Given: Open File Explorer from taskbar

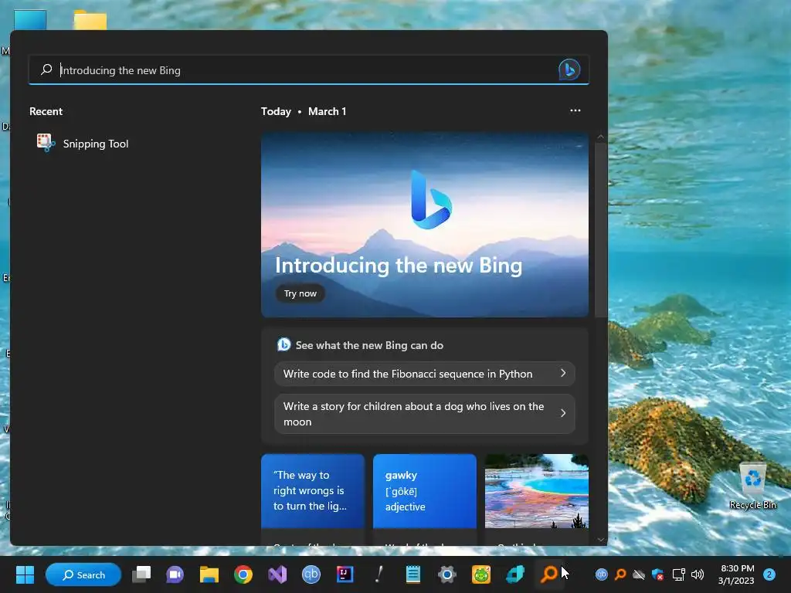Looking at the screenshot, I should (x=209, y=574).
